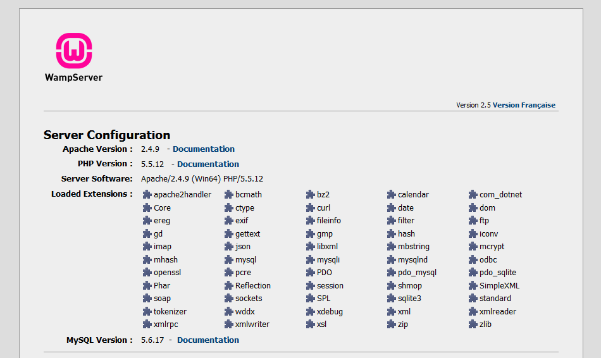
Task: Click the PDO extension name
Action: pyautogui.click(x=325, y=273)
